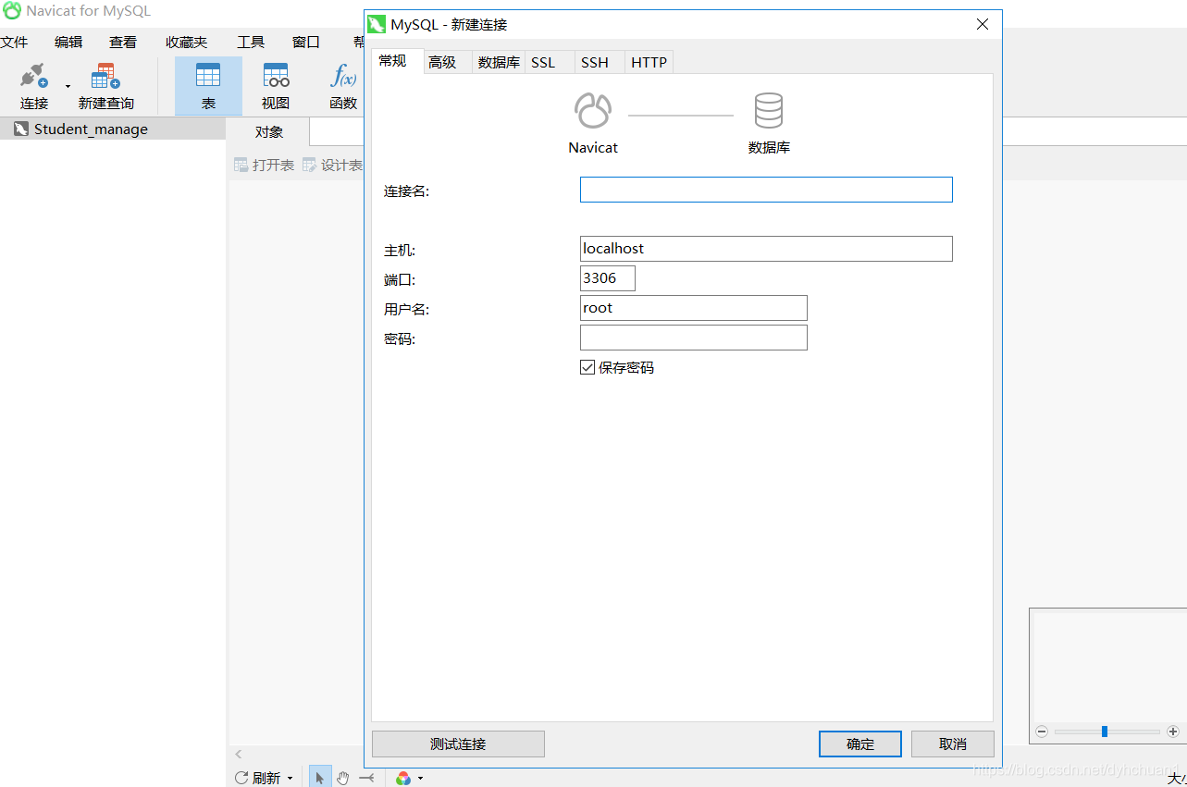The image size is (1187, 787).
Task: Click the 测试连接 button
Action: 458,744
